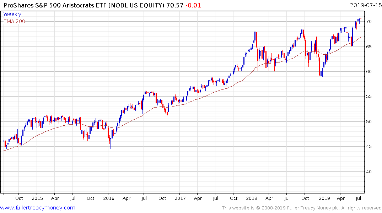Click the 50 price axis label
Screen dimensions: 382x213
coord(368,122)
